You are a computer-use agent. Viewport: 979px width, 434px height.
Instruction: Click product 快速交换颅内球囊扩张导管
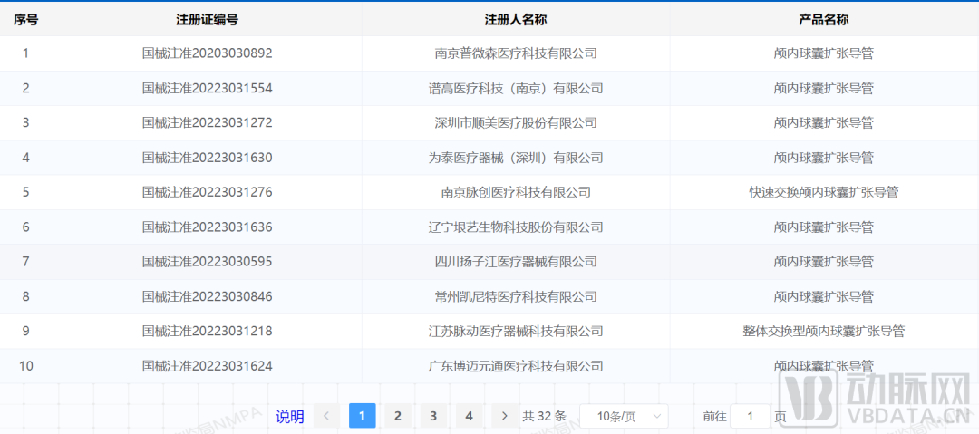[823, 192]
